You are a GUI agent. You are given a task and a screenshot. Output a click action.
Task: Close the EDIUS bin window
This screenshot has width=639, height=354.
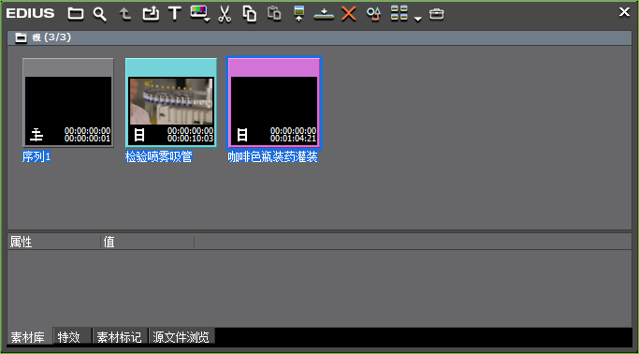pyautogui.click(x=624, y=12)
